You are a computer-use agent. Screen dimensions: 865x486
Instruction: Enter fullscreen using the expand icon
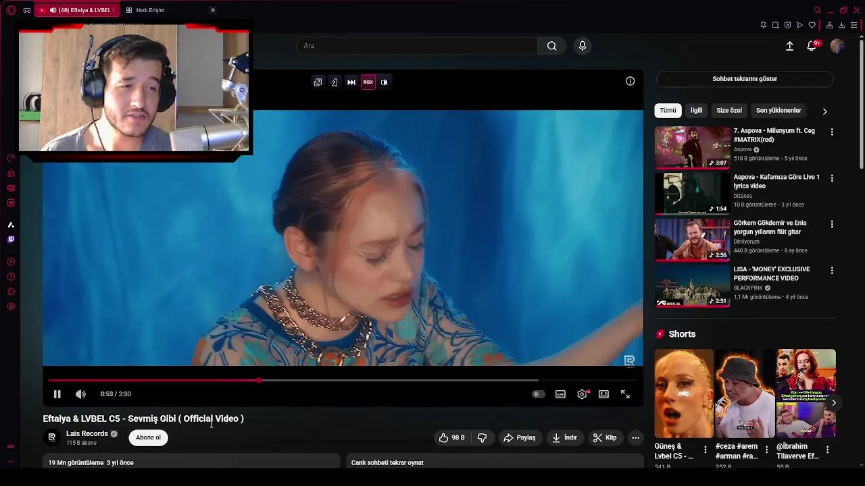click(x=625, y=394)
